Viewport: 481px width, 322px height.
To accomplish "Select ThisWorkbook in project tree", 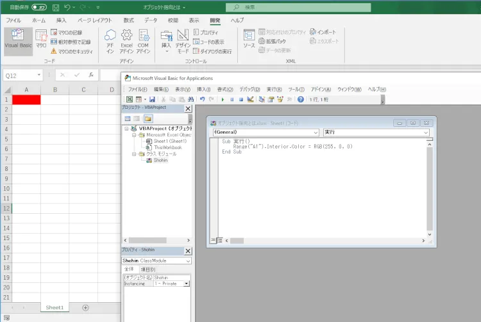I will pos(167,147).
